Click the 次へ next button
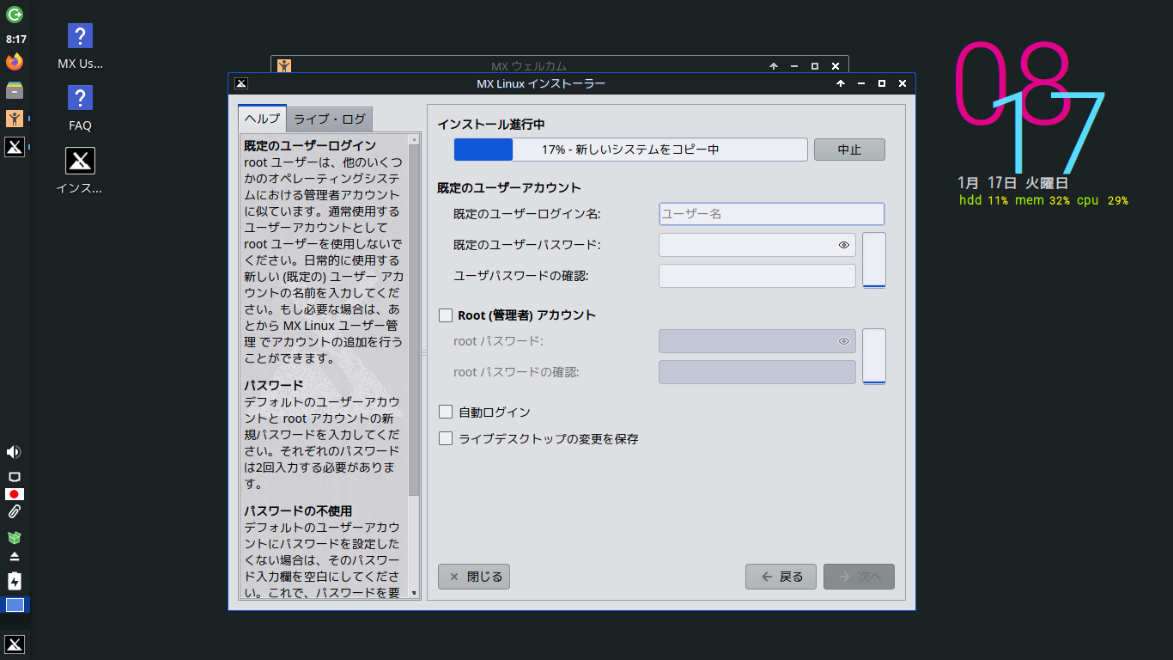This screenshot has width=1173, height=660. click(859, 577)
